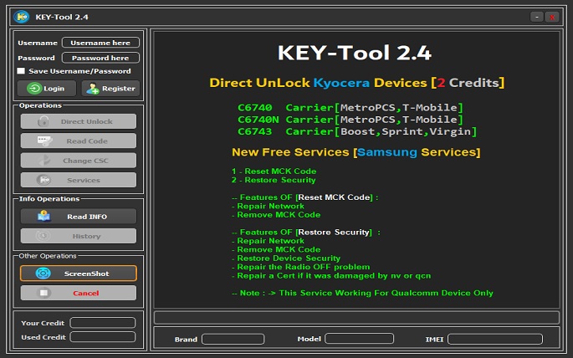Click the padlock icon on Direct Unlock
573x358 pixels.
43,121
